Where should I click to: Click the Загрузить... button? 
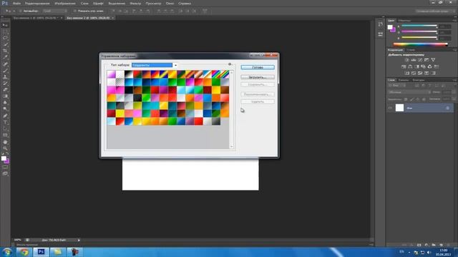pos(258,77)
